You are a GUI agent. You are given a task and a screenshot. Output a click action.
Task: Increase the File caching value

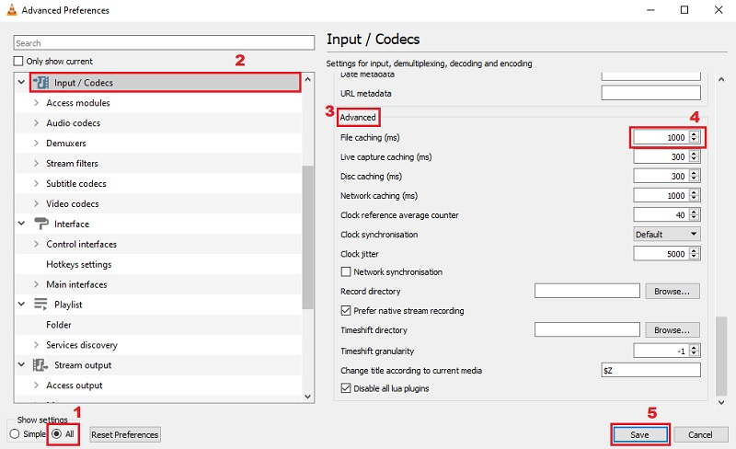[694, 134]
